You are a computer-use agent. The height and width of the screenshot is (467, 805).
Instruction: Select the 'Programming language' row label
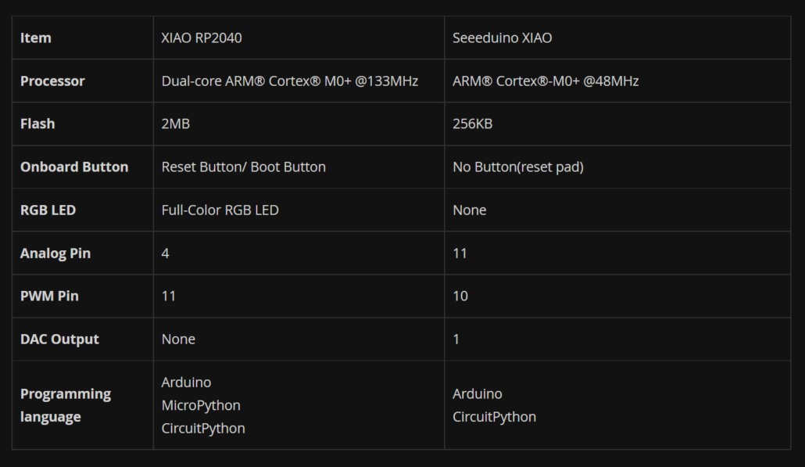click(x=66, y=405)
